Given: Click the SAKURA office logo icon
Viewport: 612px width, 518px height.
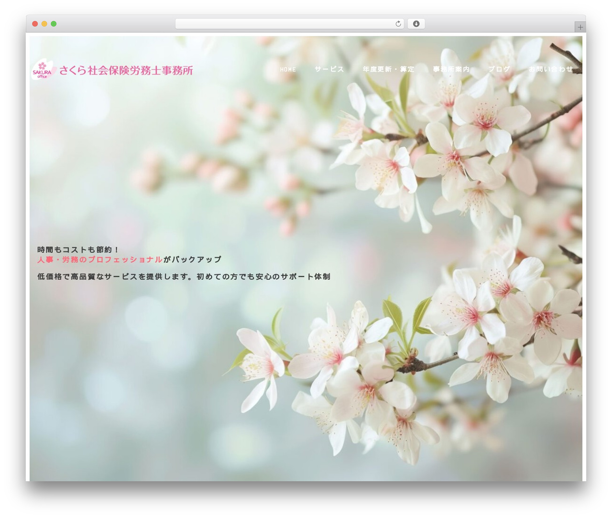Looking at the screenshot, I should [43, 70].
